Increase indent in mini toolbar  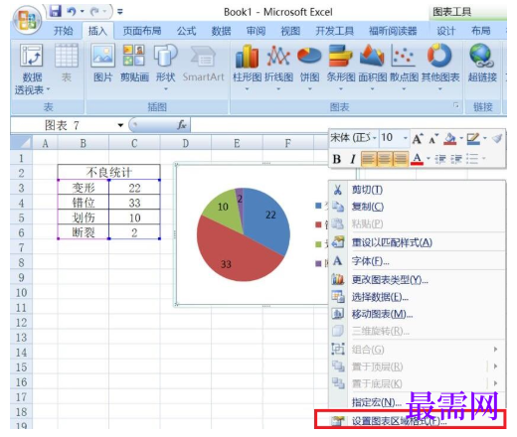click(x=456, y=159)
